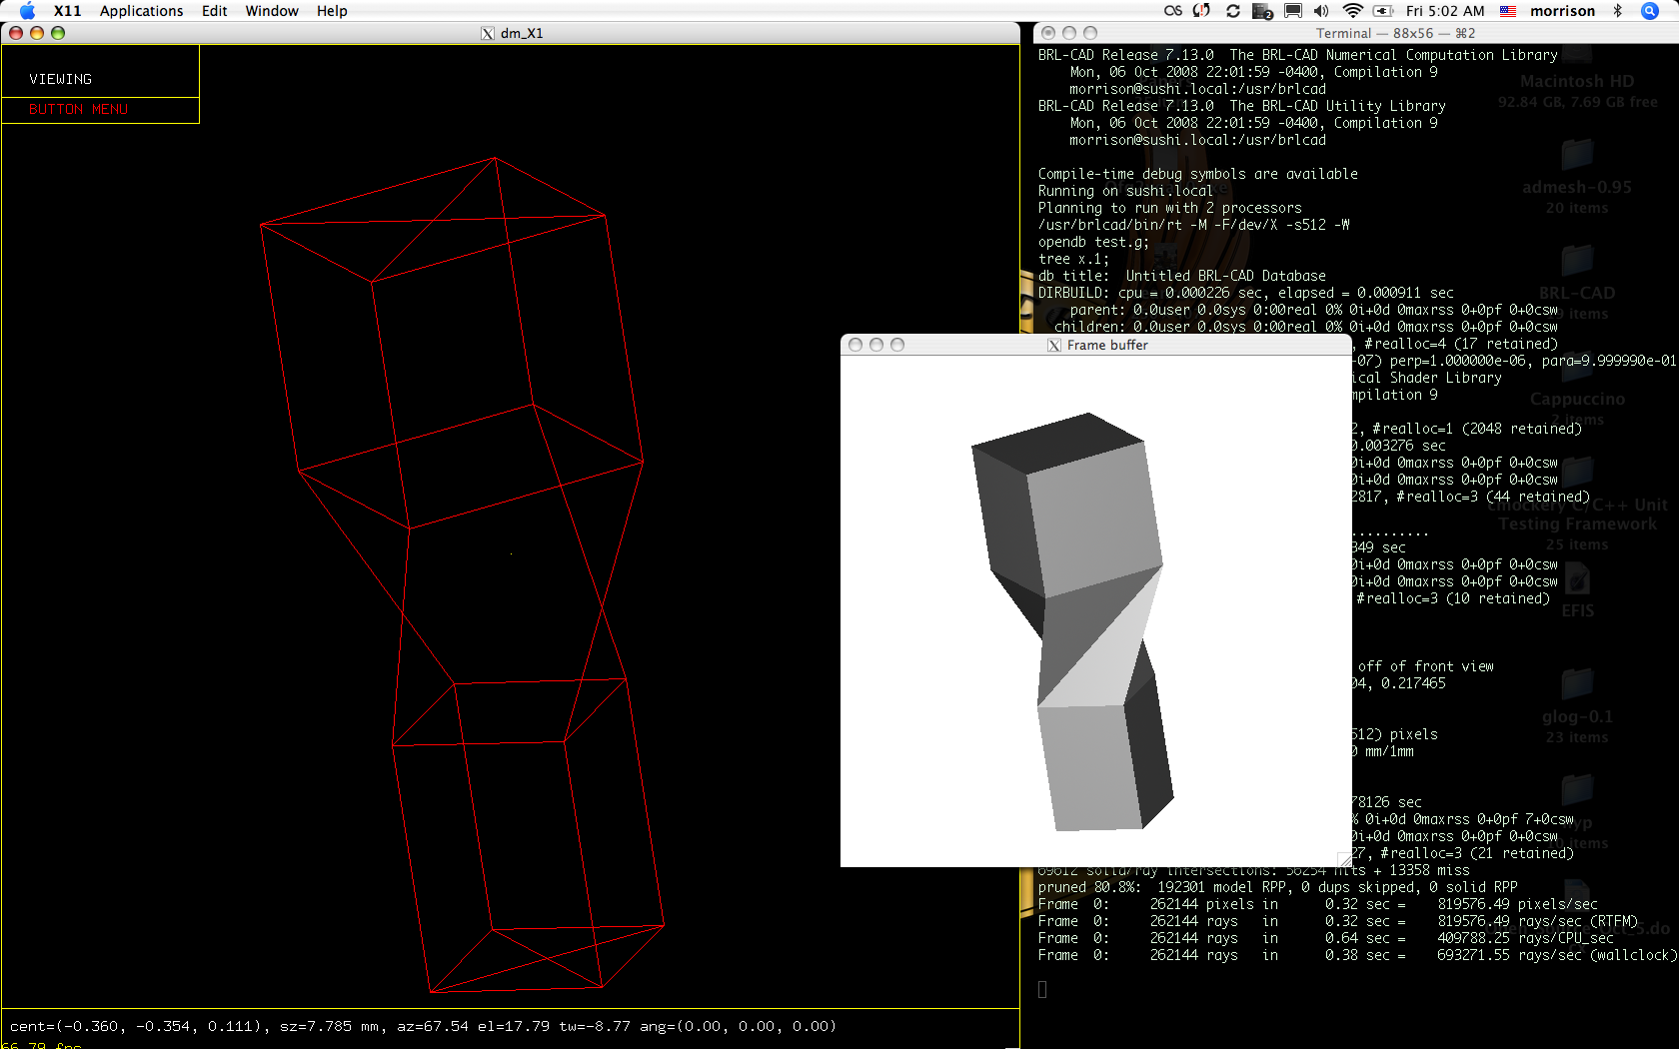Open the iSync circular arrows status icon
This screenshot has width=1679, height=1049.
point(1233,11)
